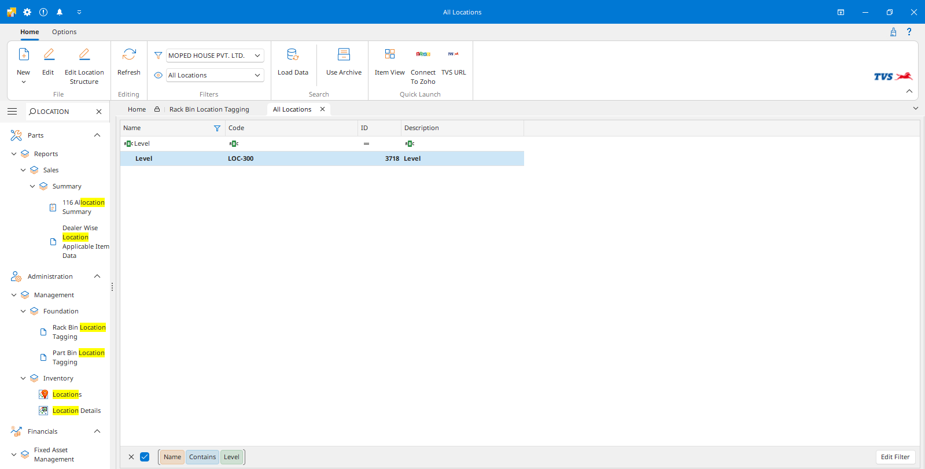Click the Refresh icon in the ribbon
The image size is (925, 469).
click(x=129, y=55)
